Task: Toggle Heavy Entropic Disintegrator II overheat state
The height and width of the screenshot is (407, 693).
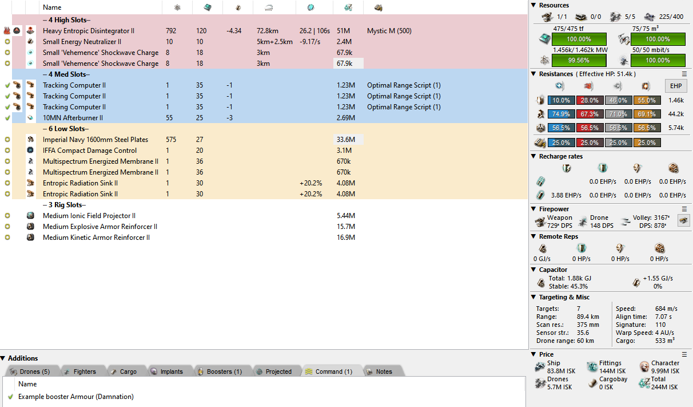Action: (x=6, y=31)
